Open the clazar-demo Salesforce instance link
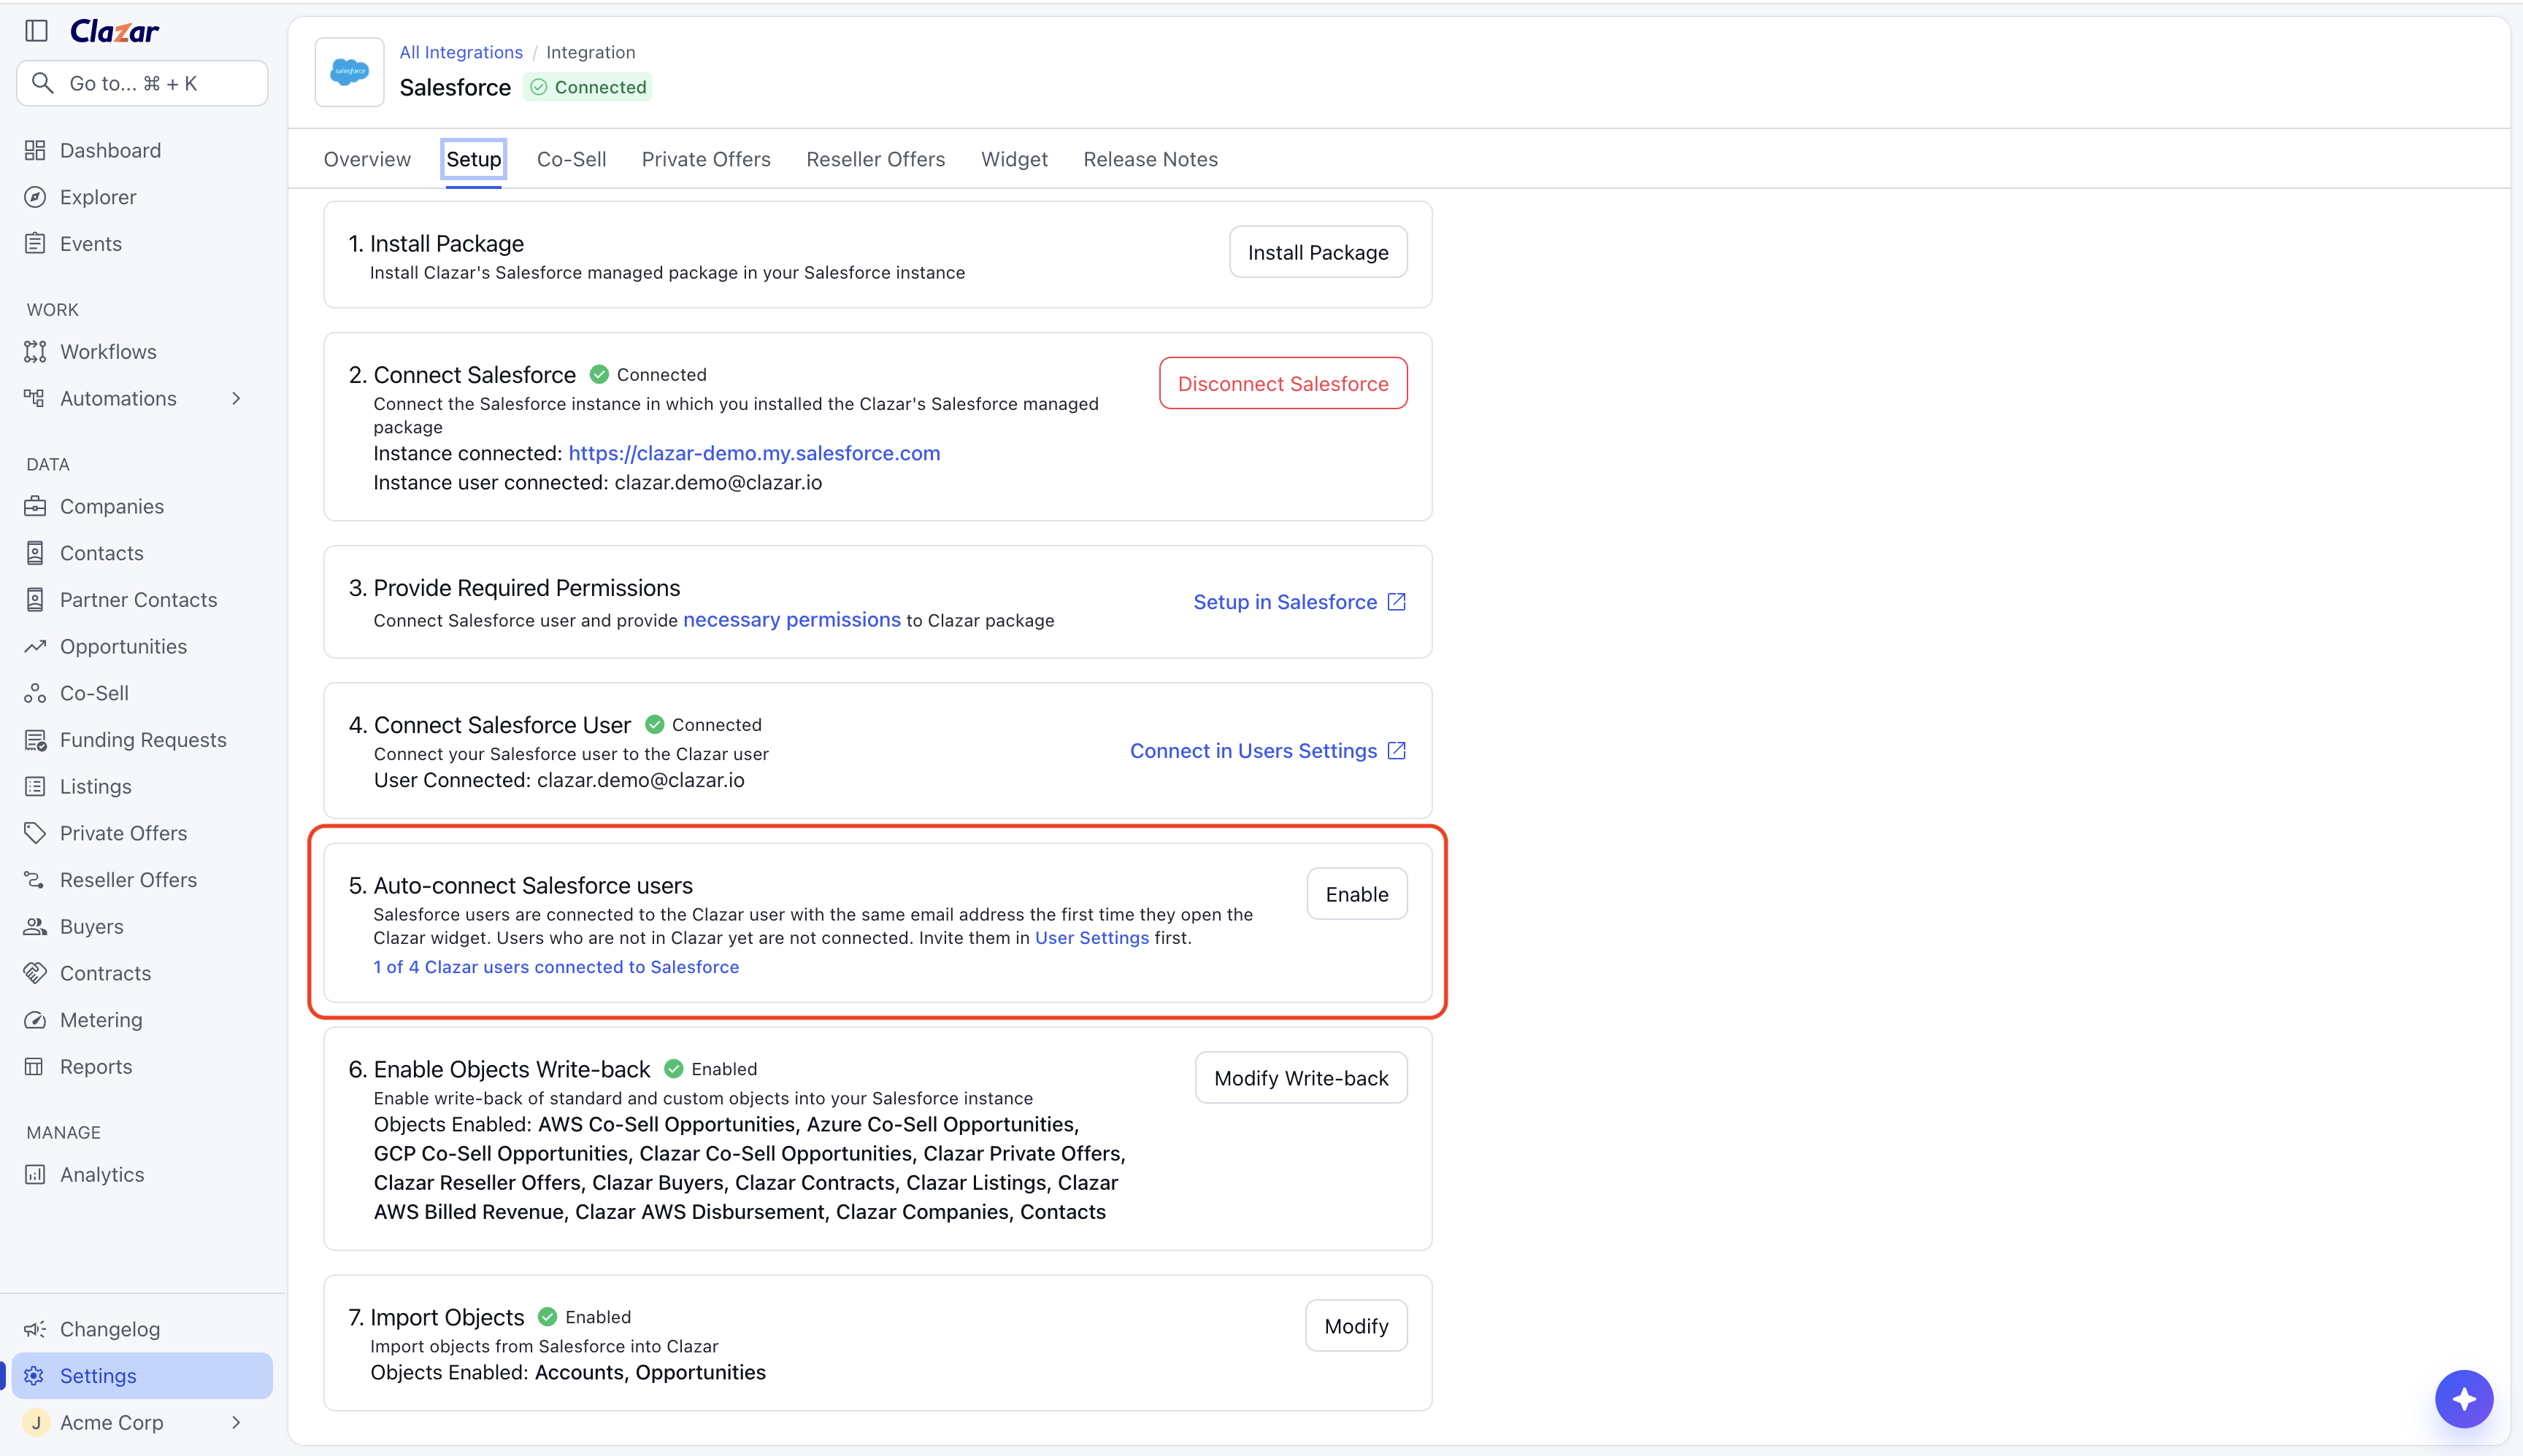The width and height of the screenshot is (2523, 1456). point(755,453)
